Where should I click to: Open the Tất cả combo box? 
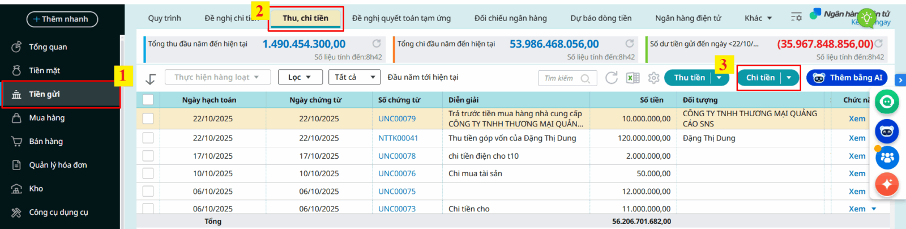(x=354, y=77)
